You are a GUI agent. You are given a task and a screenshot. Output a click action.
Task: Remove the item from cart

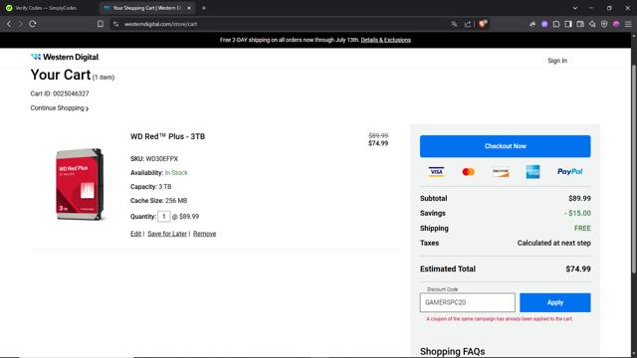click(204, 234)
